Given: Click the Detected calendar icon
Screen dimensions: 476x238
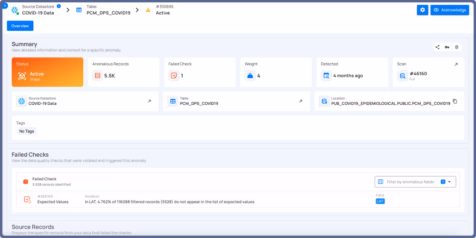Looking at the screenshot, I should 326,76.
